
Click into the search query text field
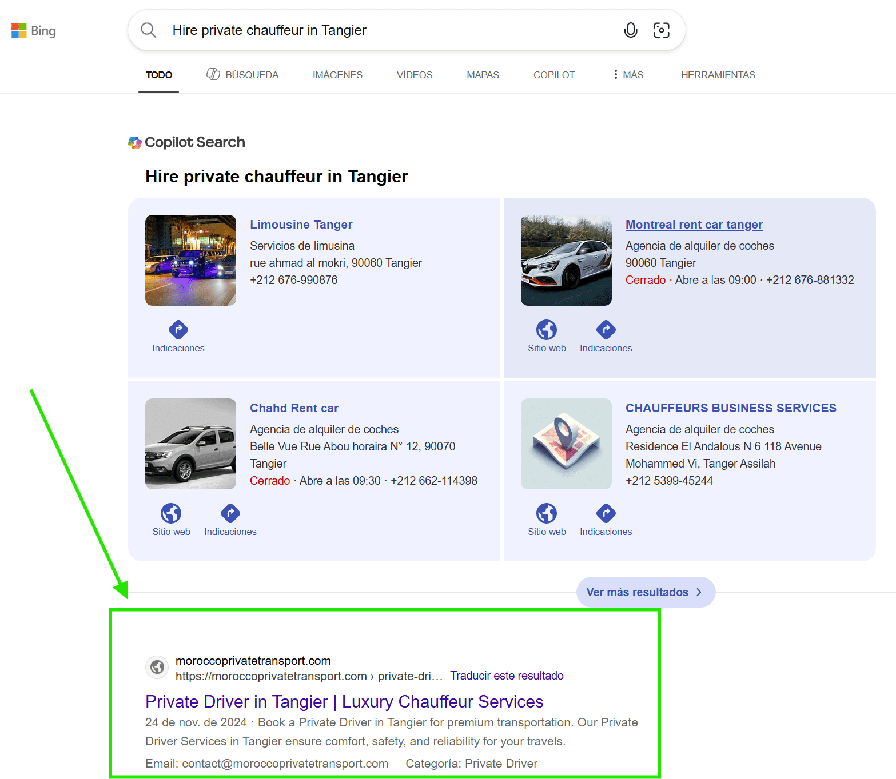tap(389, 30)
